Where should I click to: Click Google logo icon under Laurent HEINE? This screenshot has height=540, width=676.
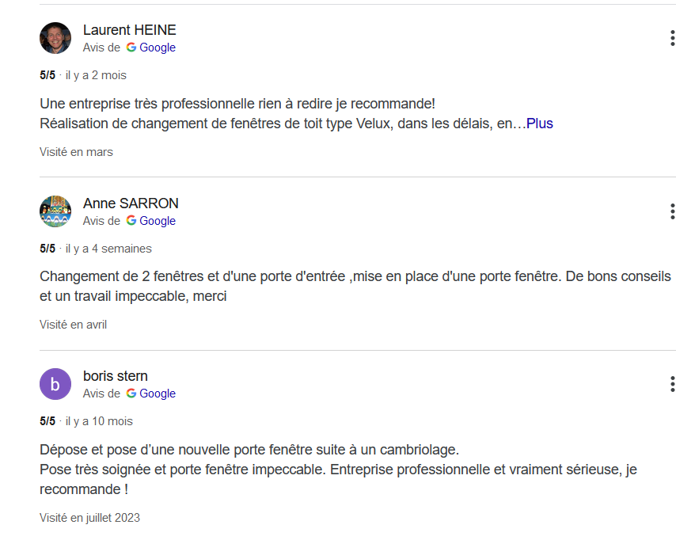(131, 48)
